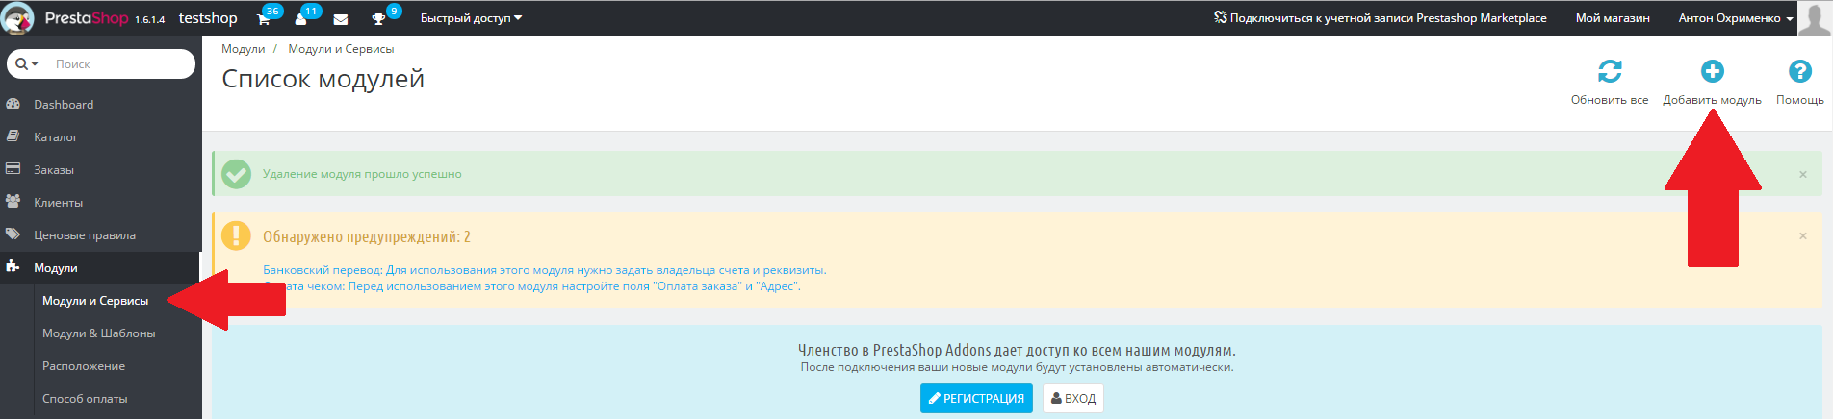Click the Членство в PrestaShop Addons heading
The image size is (1833, 419).
[1017, 351]
